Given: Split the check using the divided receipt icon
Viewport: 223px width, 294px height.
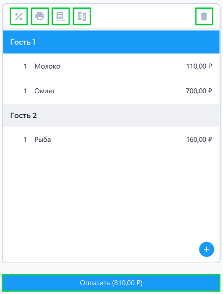Looking at the screenshot, I should pos(82,16).
